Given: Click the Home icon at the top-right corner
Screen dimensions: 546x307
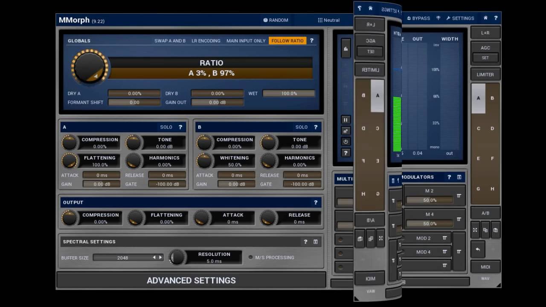Looking at the screenshot, I should click(x=485, y=18).
